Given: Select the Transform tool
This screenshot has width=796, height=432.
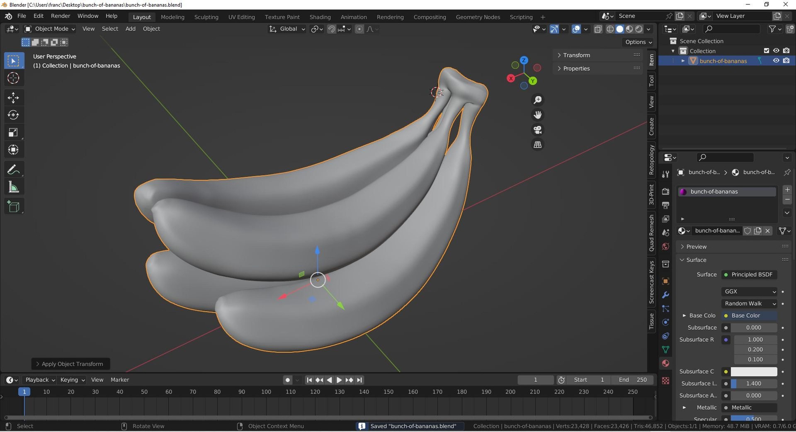Looking at the screenshot, I should point(14,150).
